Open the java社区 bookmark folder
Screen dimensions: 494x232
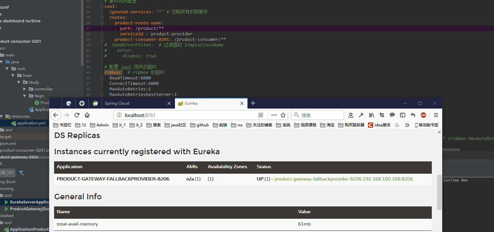pos(176,125)
